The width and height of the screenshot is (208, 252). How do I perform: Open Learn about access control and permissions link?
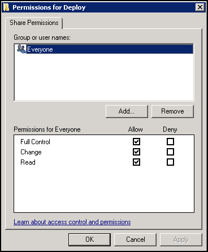(72, 222)
